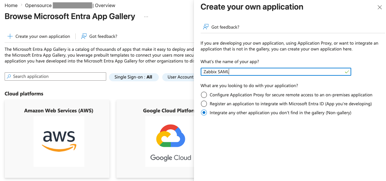
Task: Open the Overview breadcrumb item
Action: click(x=105, y=5)
